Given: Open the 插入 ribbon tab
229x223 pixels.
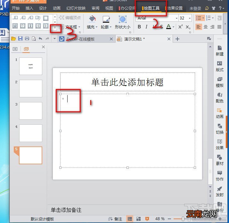Looking at the screenshot, I should pyautogui.click(x=29, y=8).
